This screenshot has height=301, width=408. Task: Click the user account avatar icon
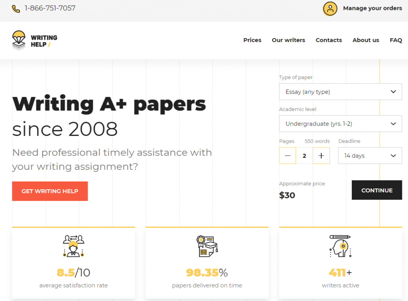[x=330, y=9]
